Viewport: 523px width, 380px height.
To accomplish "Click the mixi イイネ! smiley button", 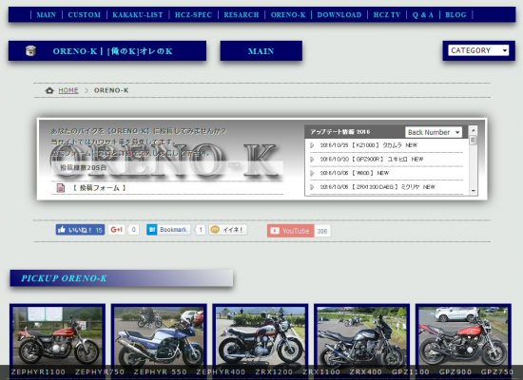I will 228,230.
